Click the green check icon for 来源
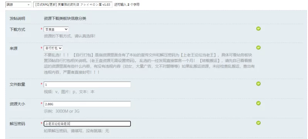 point(258,48)
